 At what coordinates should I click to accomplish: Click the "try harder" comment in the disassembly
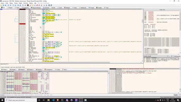(x=75, y=20)
